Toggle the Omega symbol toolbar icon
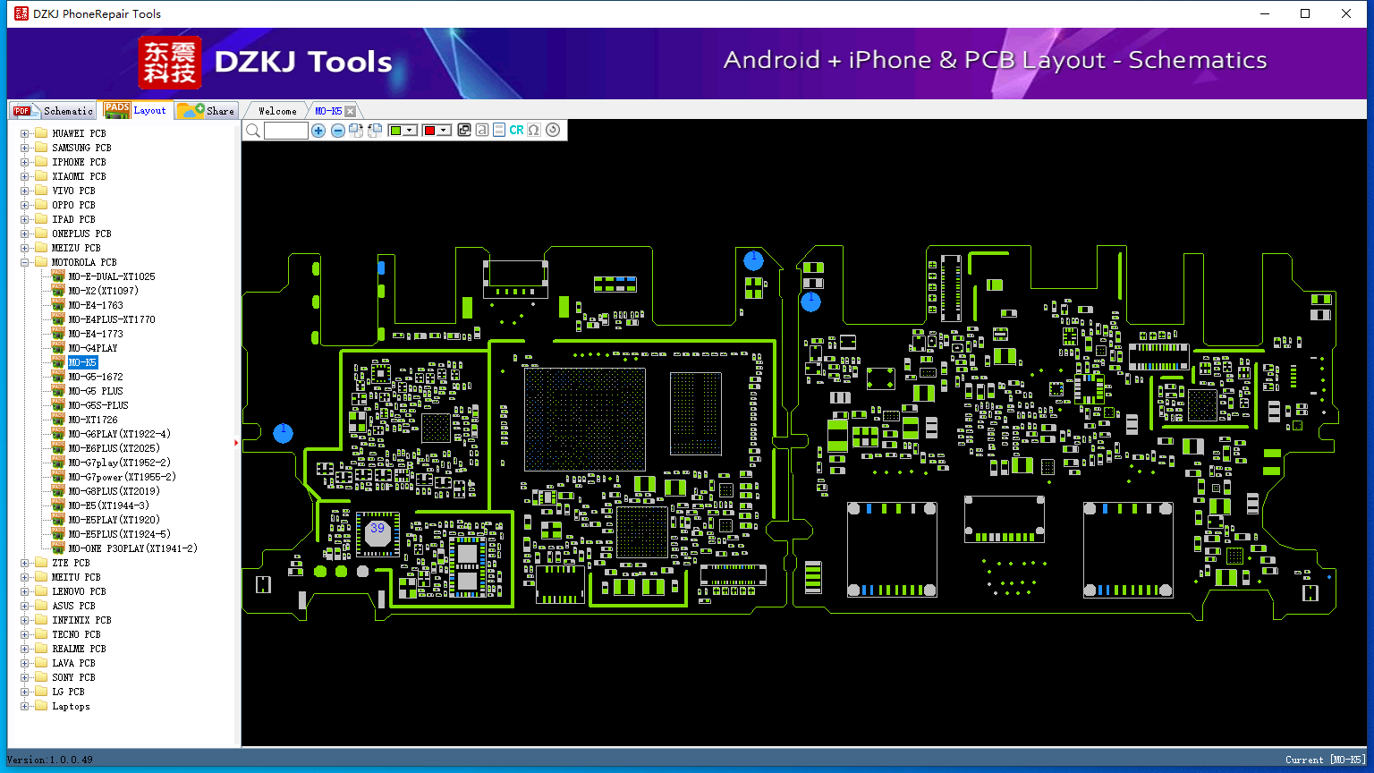 coord(534,130)
